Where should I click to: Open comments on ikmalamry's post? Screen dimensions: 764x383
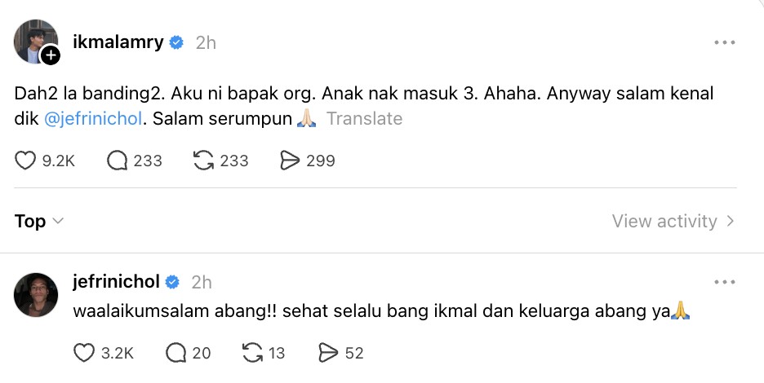(118, 161)
